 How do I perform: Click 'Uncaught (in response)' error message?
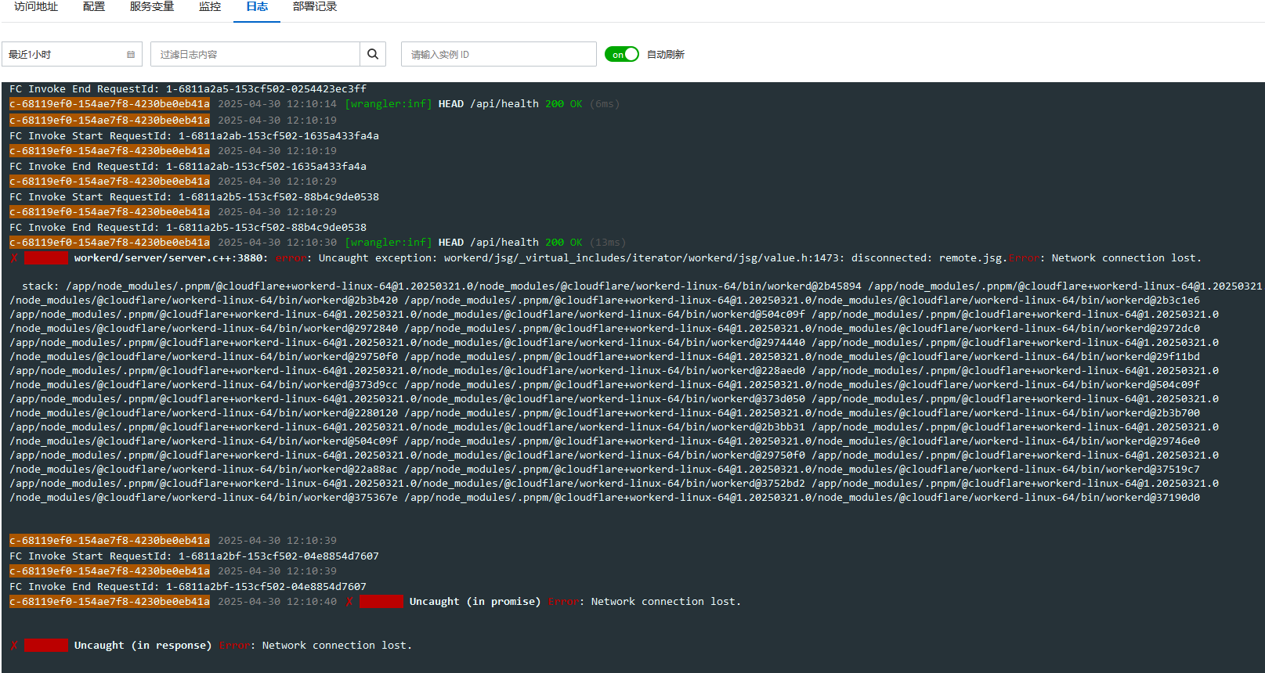[143, 646]
